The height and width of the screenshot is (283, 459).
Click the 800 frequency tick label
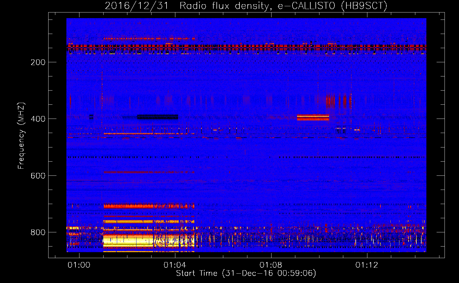(38, 232)
